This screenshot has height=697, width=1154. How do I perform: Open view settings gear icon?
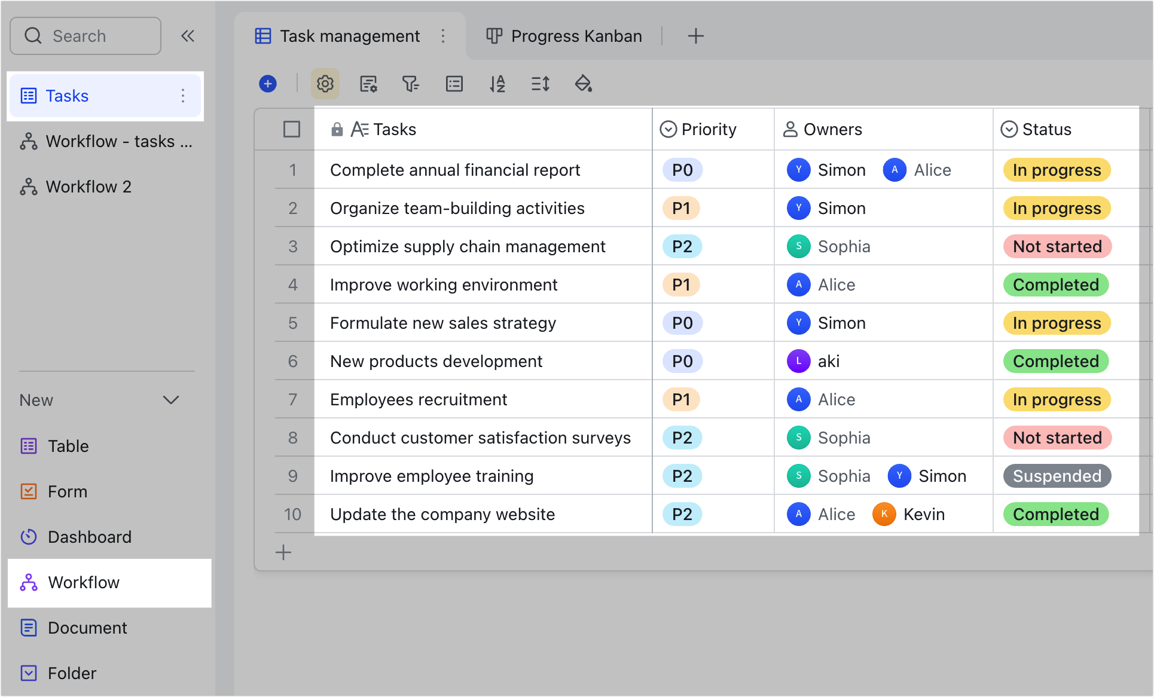pos(325,84)
